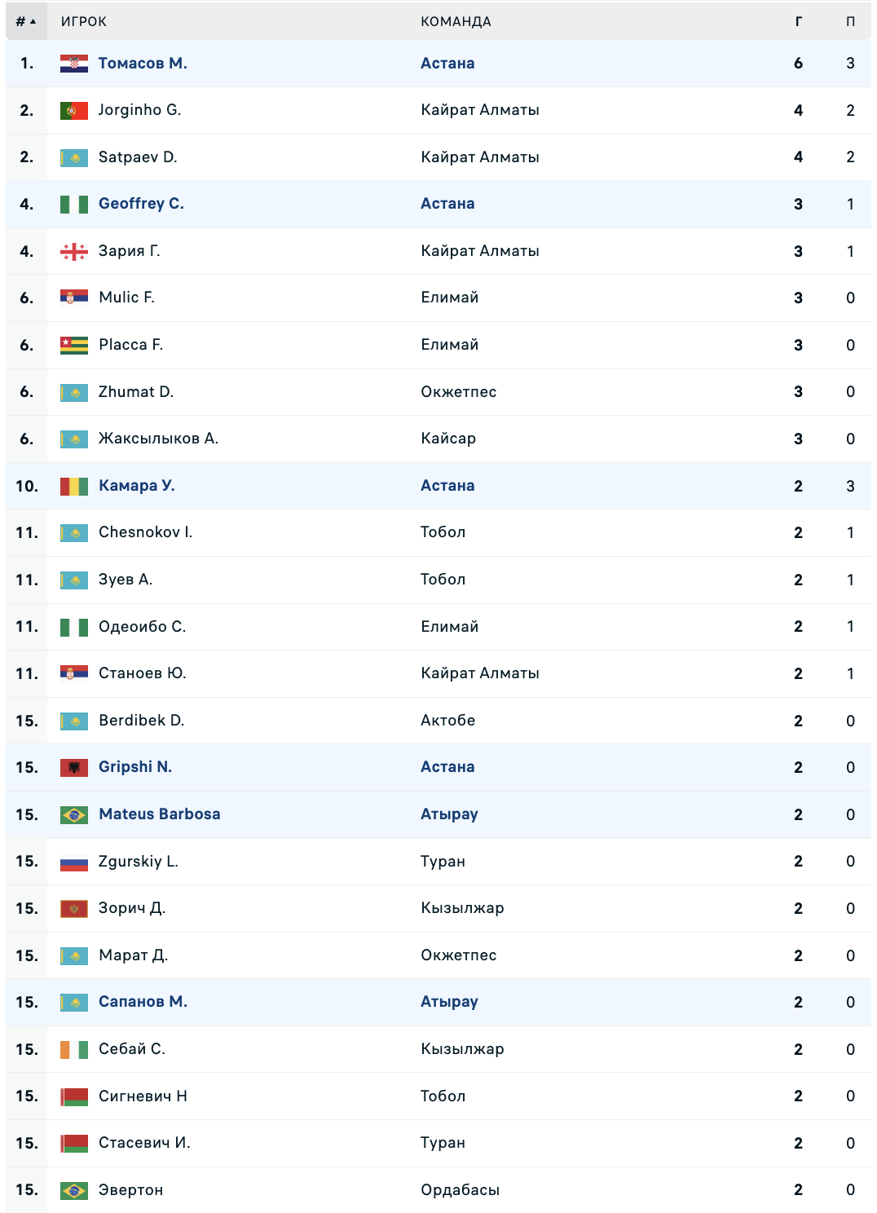Sort by the П assists column header

[x=850, y=21]
